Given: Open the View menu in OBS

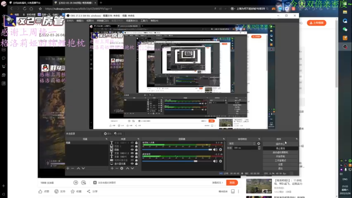Looking at the screenshot, I should (x=90, y=21).
